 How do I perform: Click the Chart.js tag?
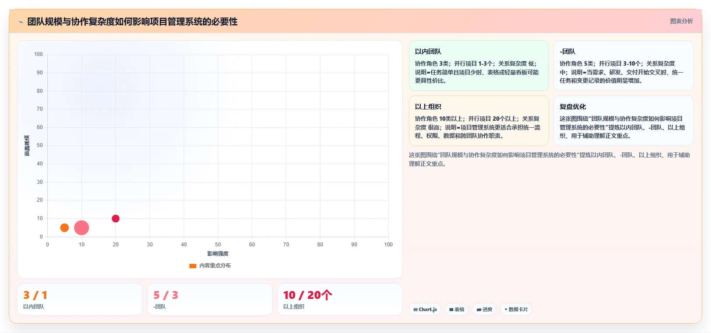pyautogui.click(x=425, y=309)
